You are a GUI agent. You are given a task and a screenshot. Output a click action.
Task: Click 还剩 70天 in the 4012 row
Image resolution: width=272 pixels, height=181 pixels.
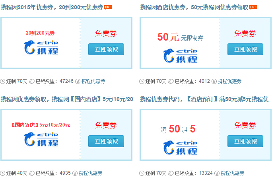[156, 81]
